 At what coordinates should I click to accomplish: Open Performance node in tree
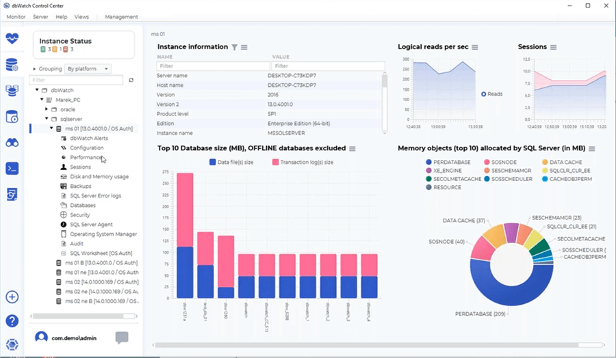[x=86, y=157]
